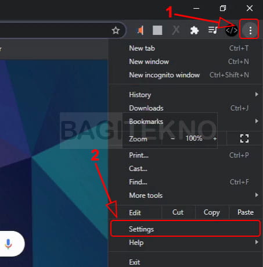263x267 pixels.
Task: Click the bookmark star icon
Action: (x=116, y=30)
